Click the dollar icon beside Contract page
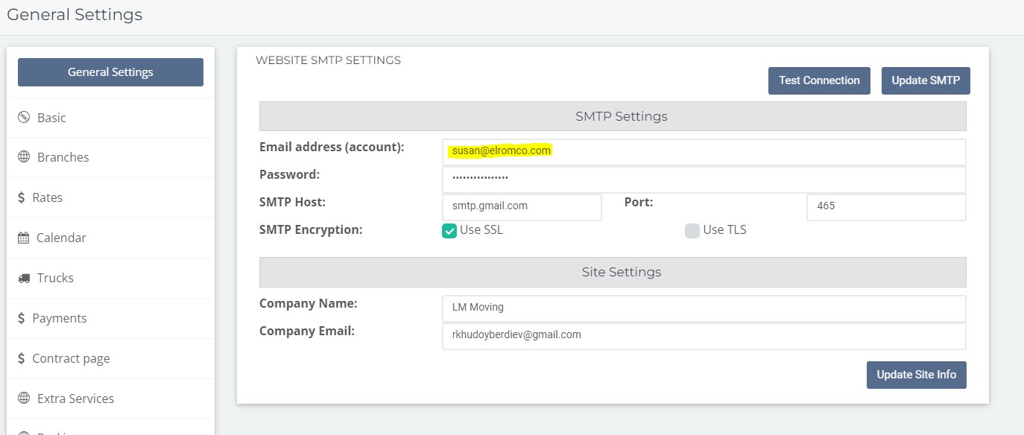Screen dimensions: 1024x435 click(22, 358)
